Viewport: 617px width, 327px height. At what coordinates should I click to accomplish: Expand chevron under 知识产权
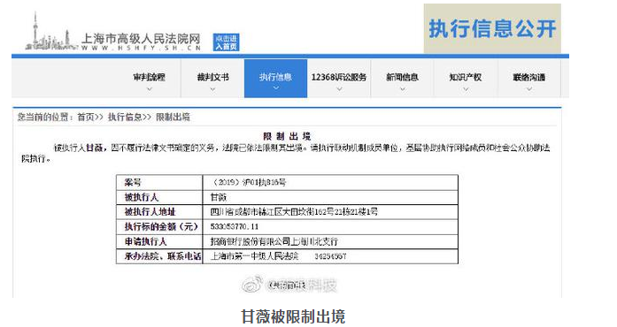(466, 89)
